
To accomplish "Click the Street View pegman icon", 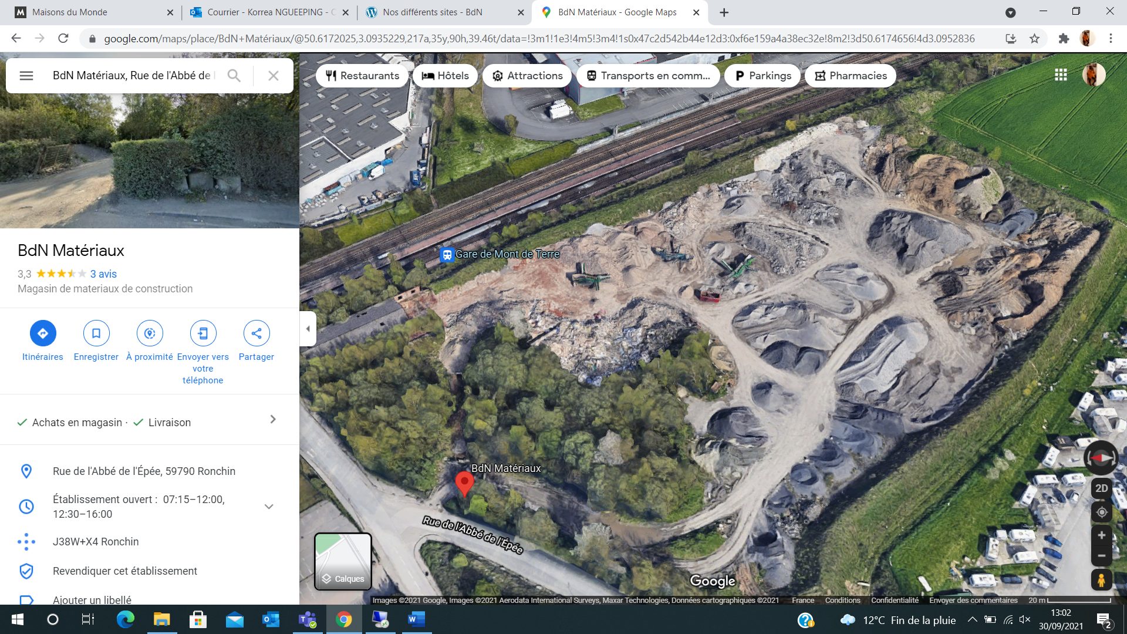I will click(1102, 580).
